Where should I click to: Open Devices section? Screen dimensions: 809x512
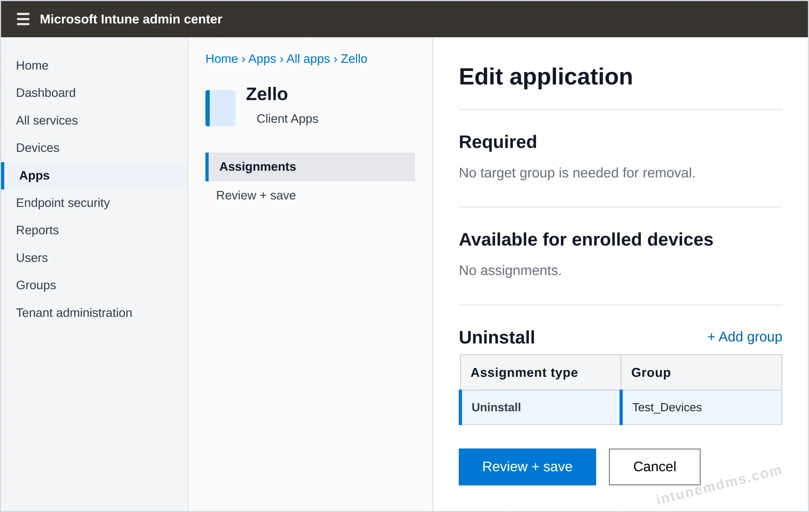(x=38, y=148)
